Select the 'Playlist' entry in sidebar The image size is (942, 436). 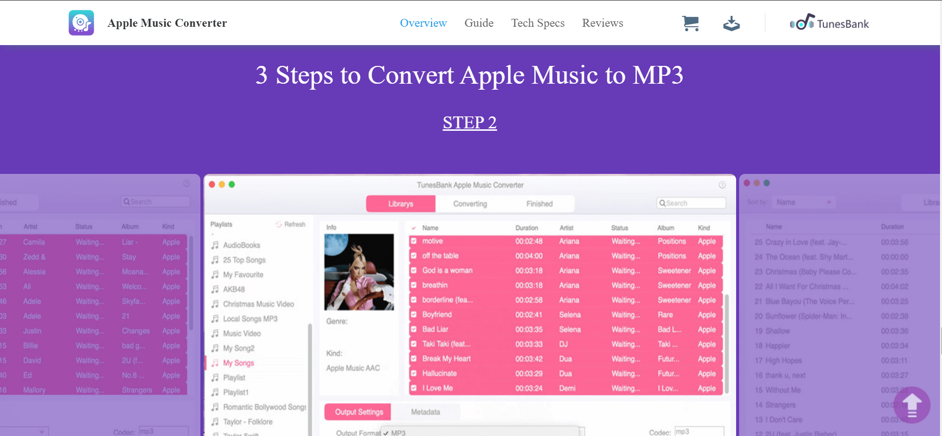(234, 378)
